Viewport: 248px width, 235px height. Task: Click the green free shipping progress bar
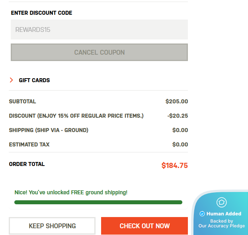pyautogui.click(x=98, y=202)
